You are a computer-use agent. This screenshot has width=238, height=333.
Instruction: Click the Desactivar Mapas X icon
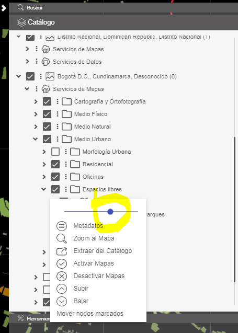click(62, 276)
